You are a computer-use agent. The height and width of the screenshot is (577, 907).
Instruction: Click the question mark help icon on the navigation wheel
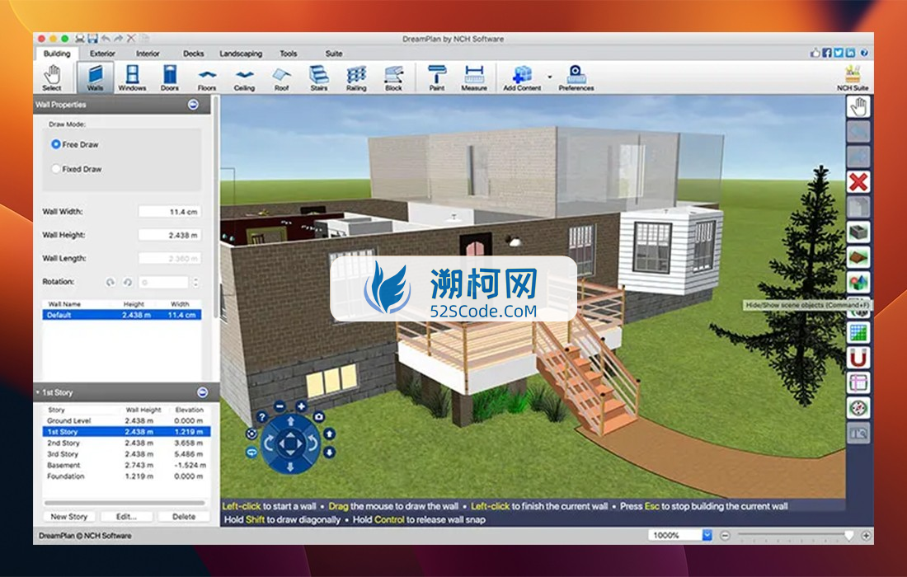261,416
